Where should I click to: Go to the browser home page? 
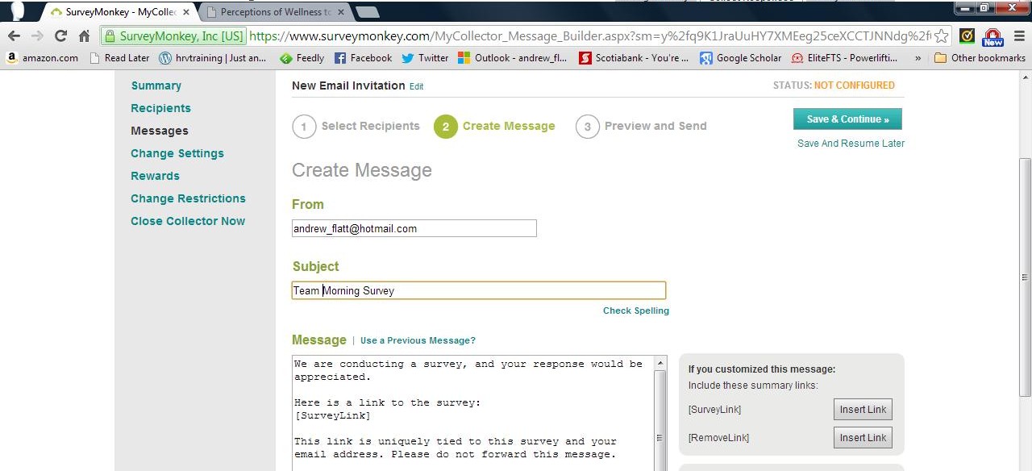(x=84, y=36)
